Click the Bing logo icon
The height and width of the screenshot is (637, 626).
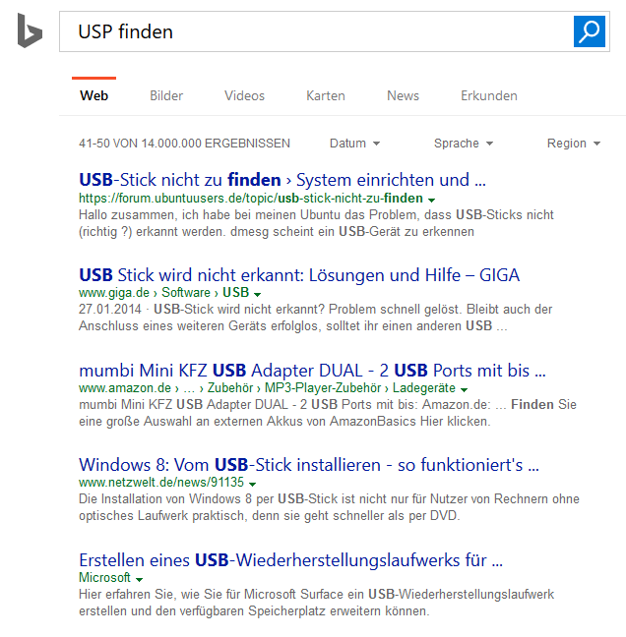pyautogui.click(x=29, y=31)
